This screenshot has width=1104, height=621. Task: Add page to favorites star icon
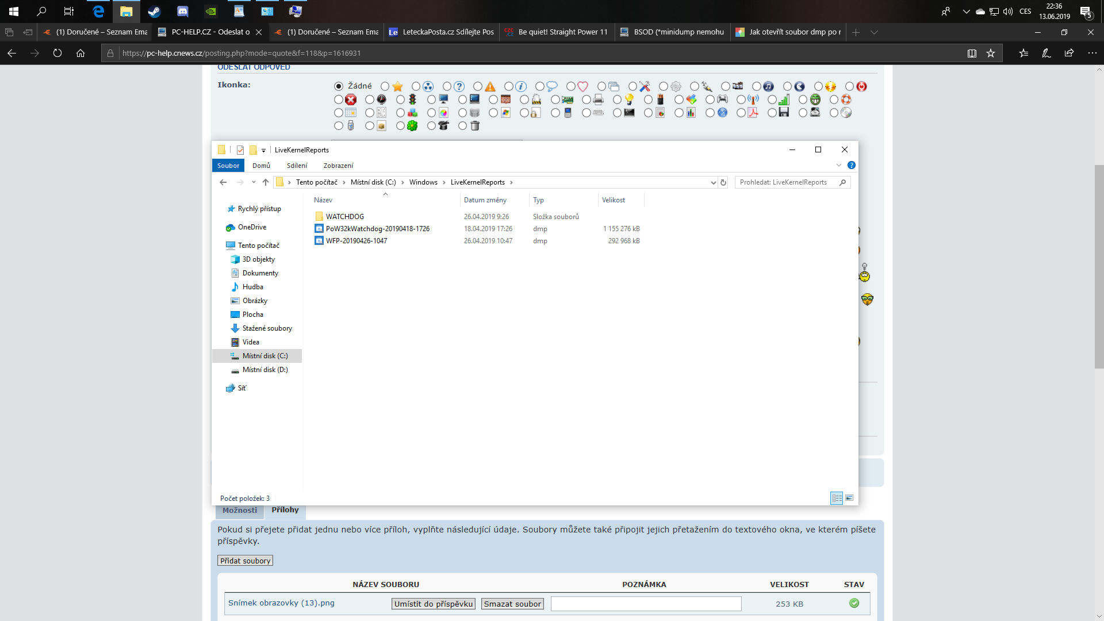pyautogui.click(x=991, y=53)
